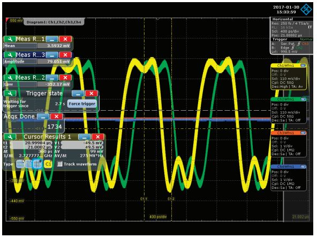Viewport: 317px width, 238px height.
Task: Minimize the Ch1Wfm1 signal box icon
Action: 303,65
